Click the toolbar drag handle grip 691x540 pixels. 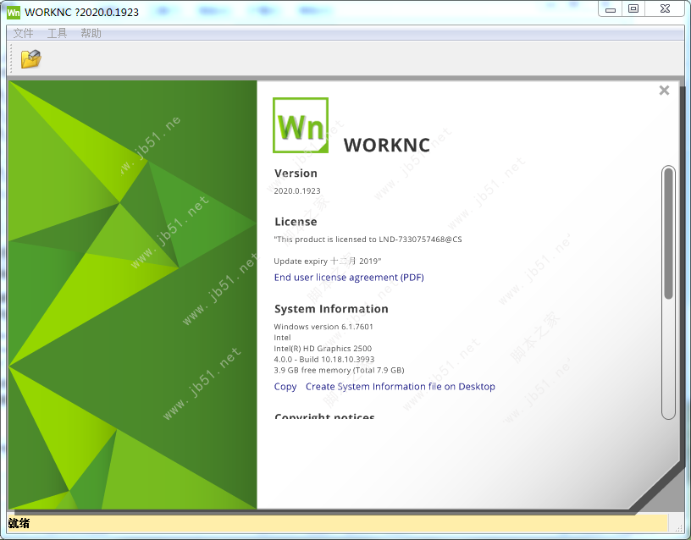coord(10,58)
